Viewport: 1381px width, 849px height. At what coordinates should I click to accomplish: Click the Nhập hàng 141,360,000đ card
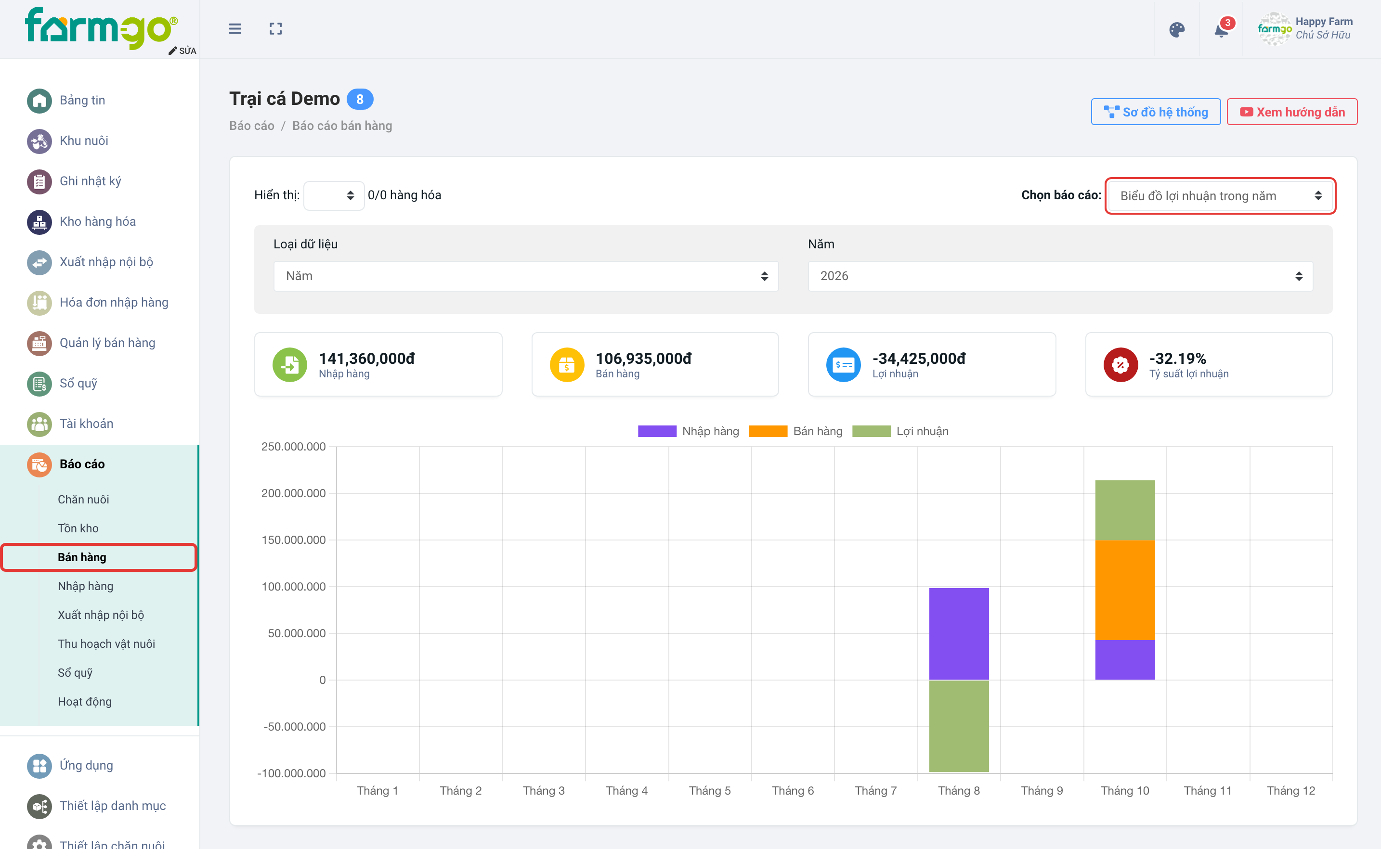[x=378, y=364]
